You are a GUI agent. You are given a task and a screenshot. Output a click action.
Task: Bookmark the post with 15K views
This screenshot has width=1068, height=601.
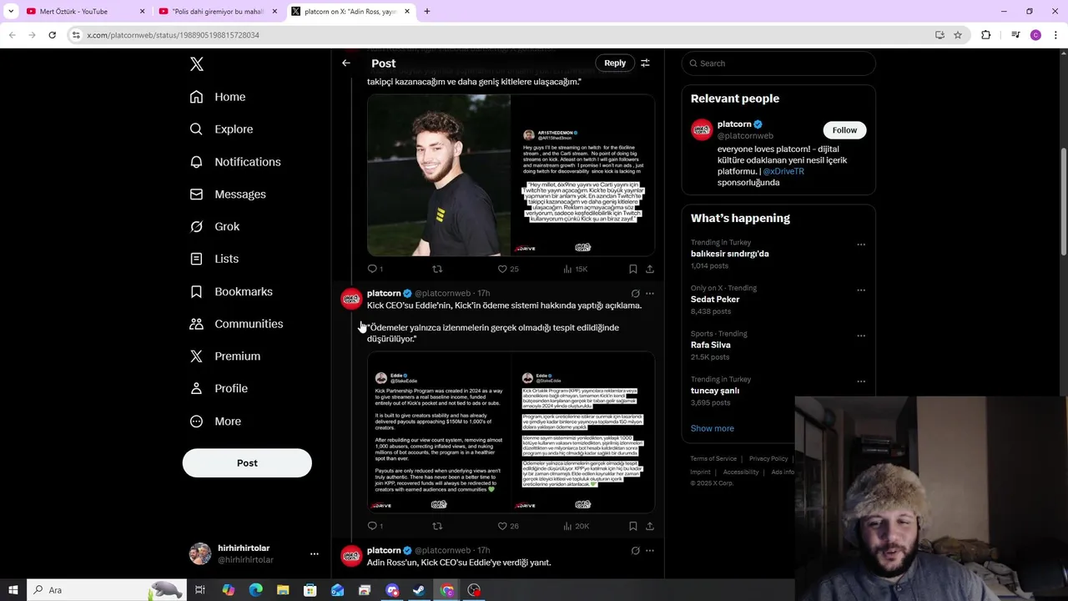click(633, 269)
